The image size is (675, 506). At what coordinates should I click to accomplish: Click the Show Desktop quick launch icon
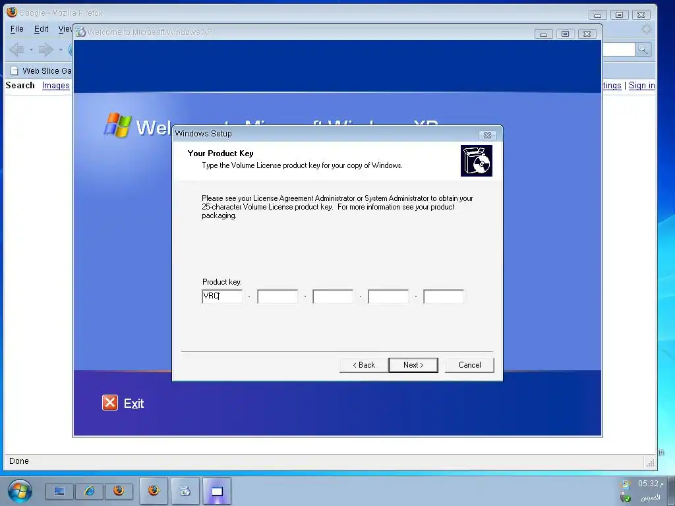coord(59,491)
